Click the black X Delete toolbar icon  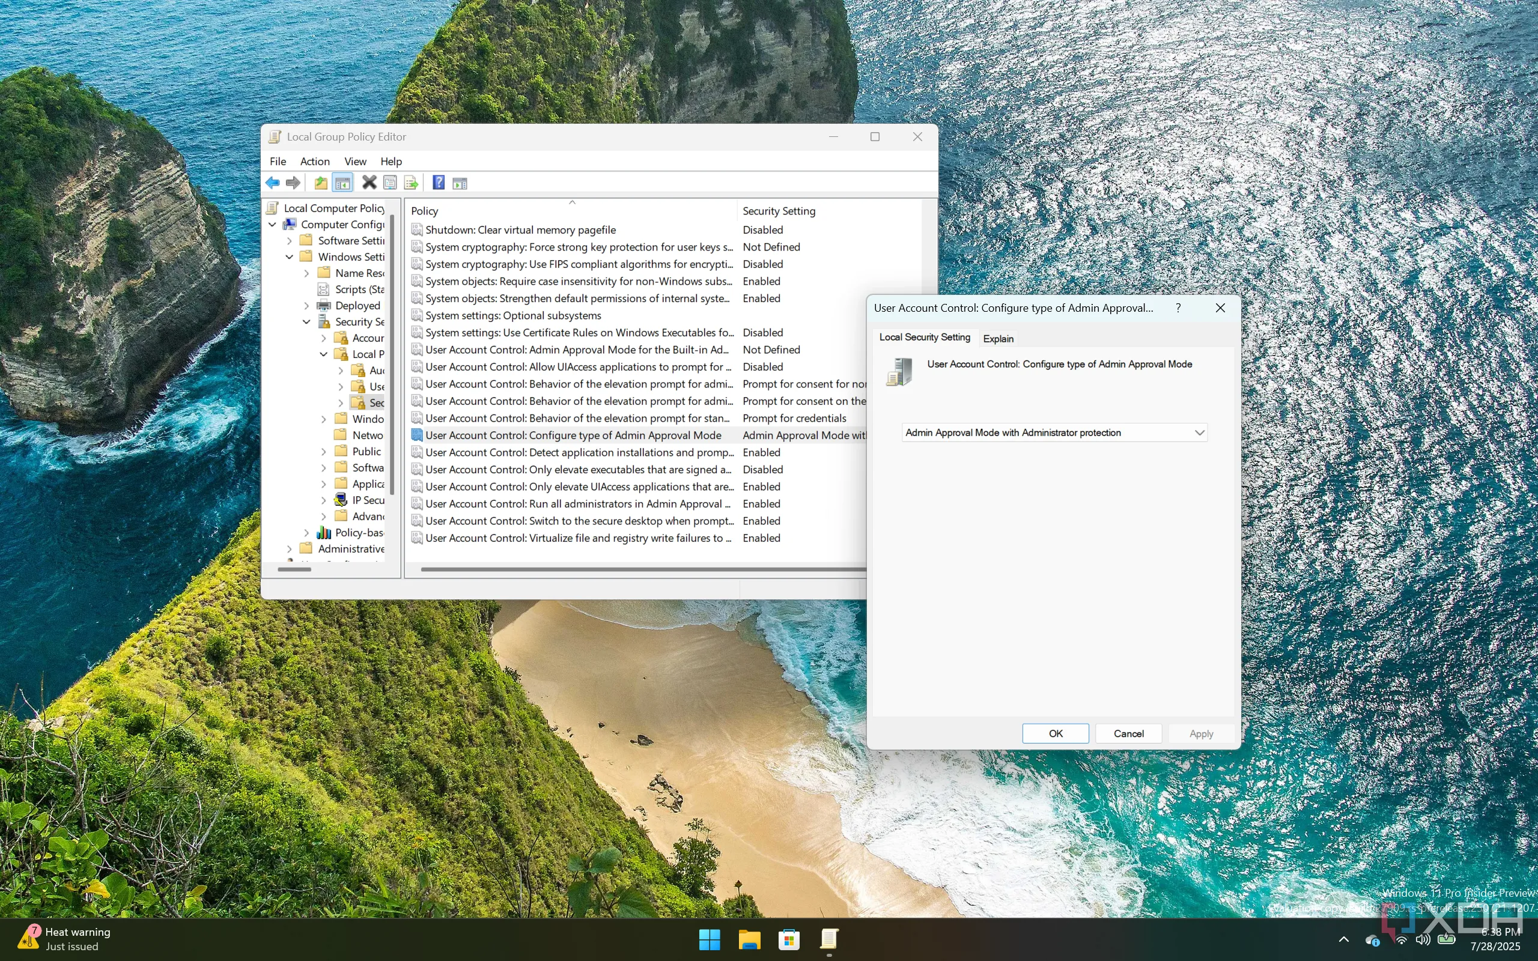pos(369,183)
